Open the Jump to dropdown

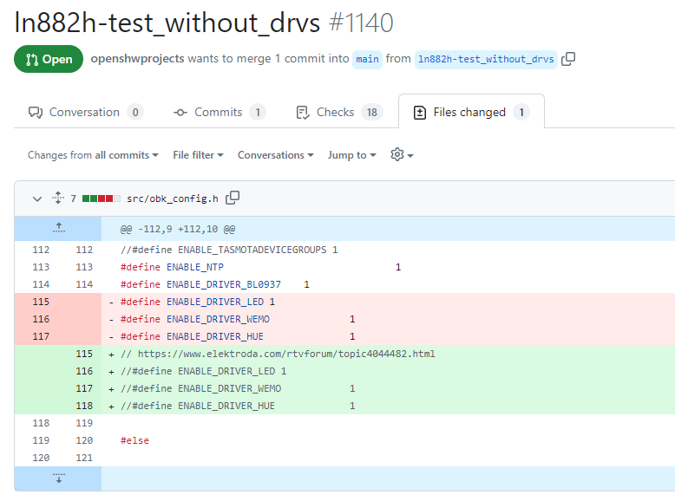pos(351,155)
